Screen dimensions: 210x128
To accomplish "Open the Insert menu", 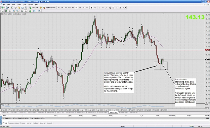I will [x=13, y=5].
